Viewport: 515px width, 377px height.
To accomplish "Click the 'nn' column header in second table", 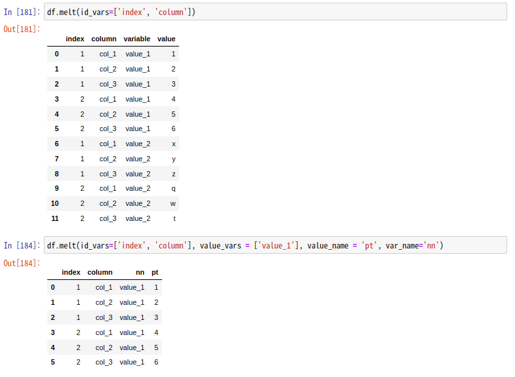I will pyautogui.click(x=140, y=272).
